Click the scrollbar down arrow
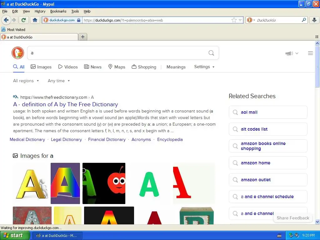The image size is (320, 240). [x=317, y=222]
